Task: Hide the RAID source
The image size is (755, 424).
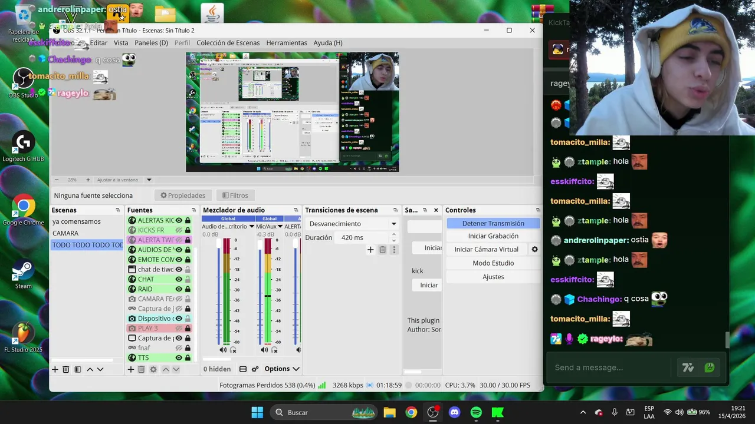Action: pos(179,289)
